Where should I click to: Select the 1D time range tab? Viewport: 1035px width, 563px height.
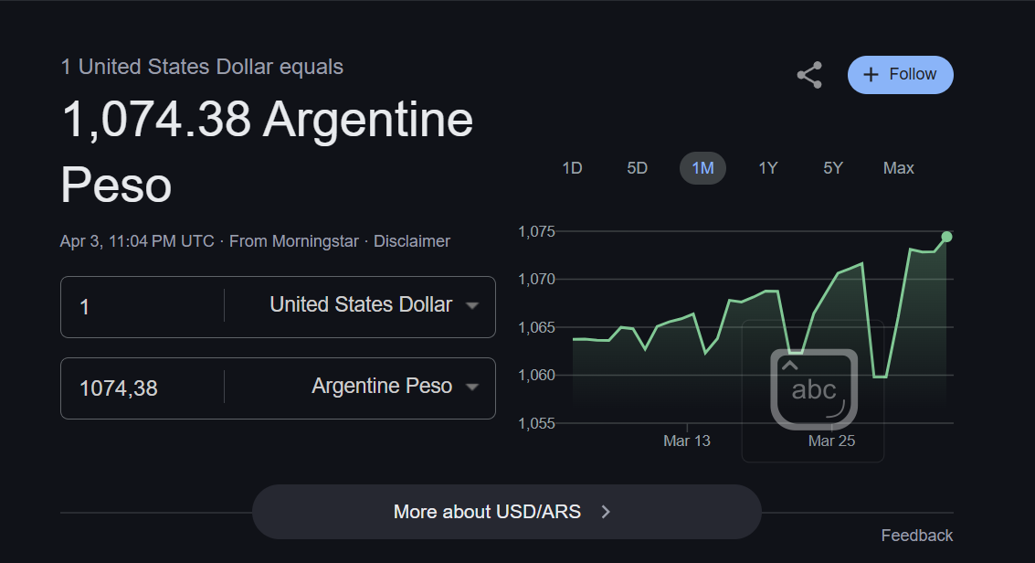[x=572, y=168]
